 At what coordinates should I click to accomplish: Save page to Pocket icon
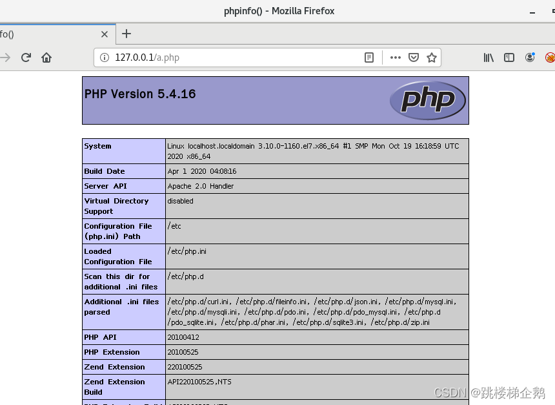pos(414,57)
